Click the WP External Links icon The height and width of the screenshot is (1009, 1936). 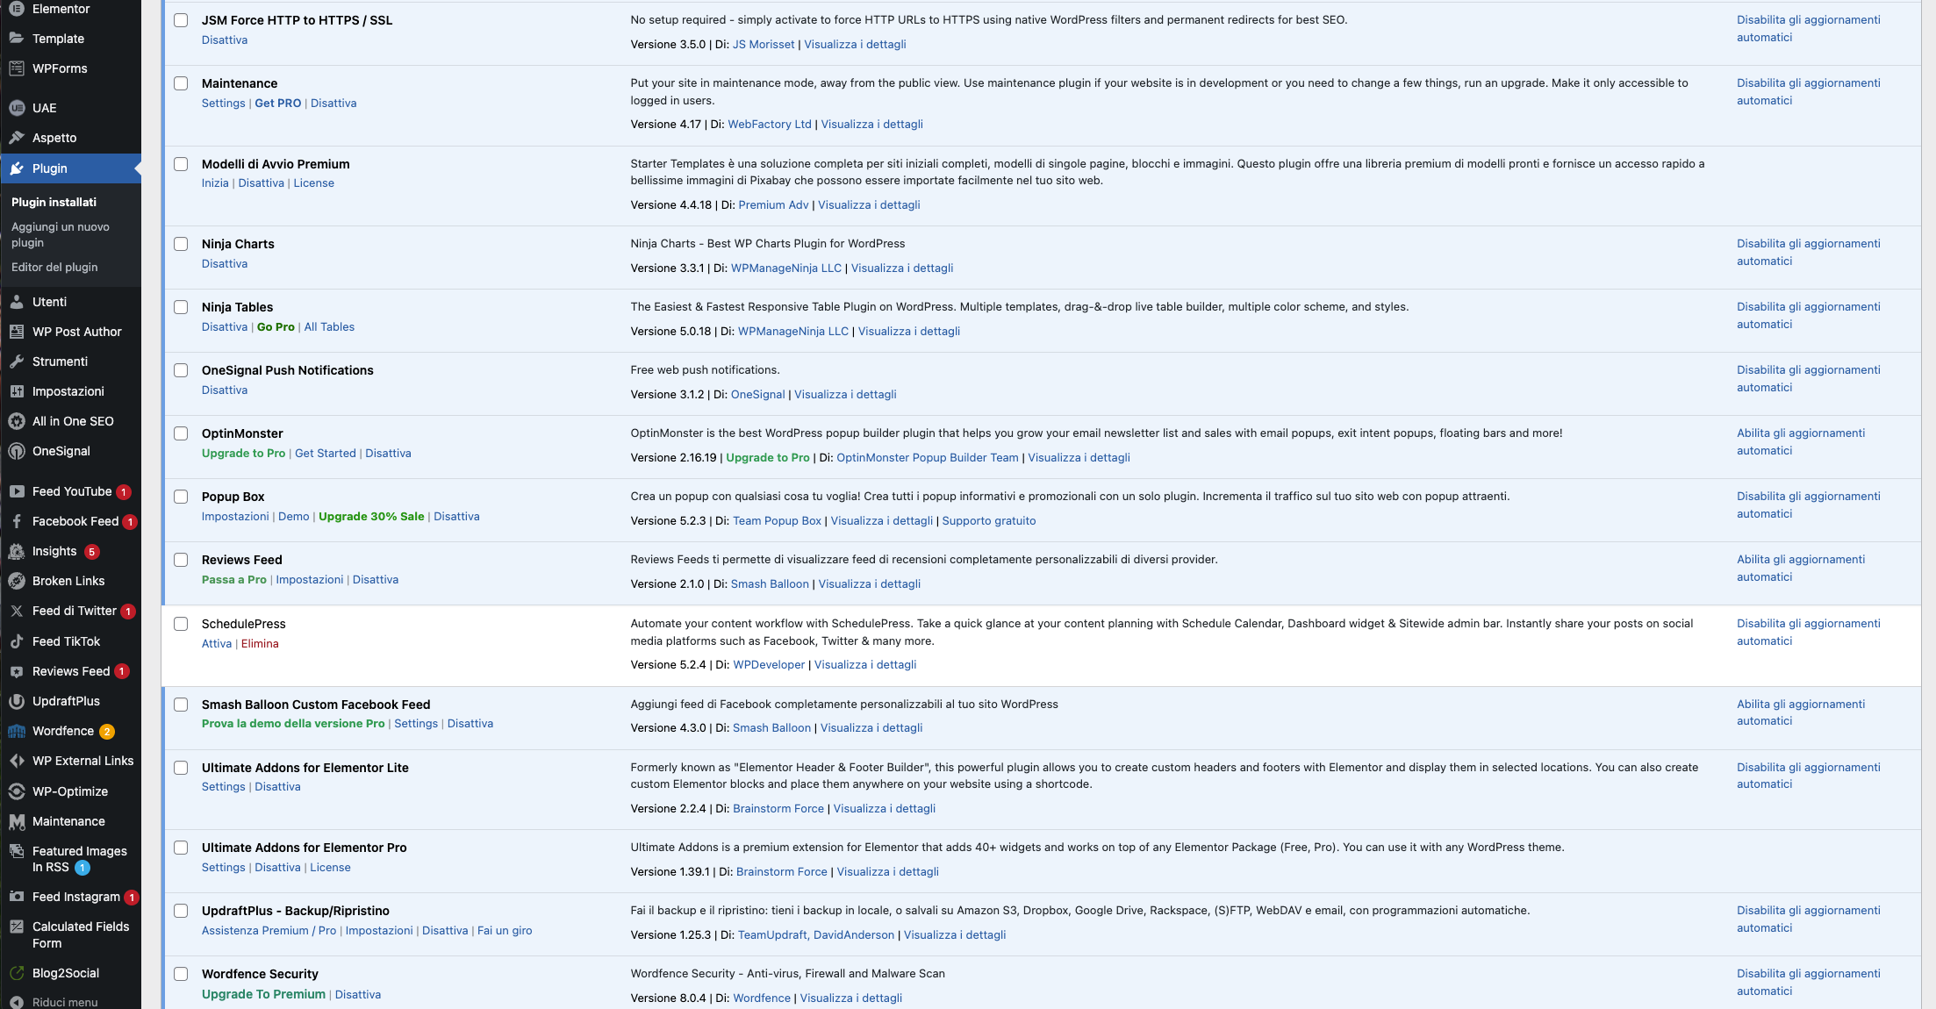[17, 761]
